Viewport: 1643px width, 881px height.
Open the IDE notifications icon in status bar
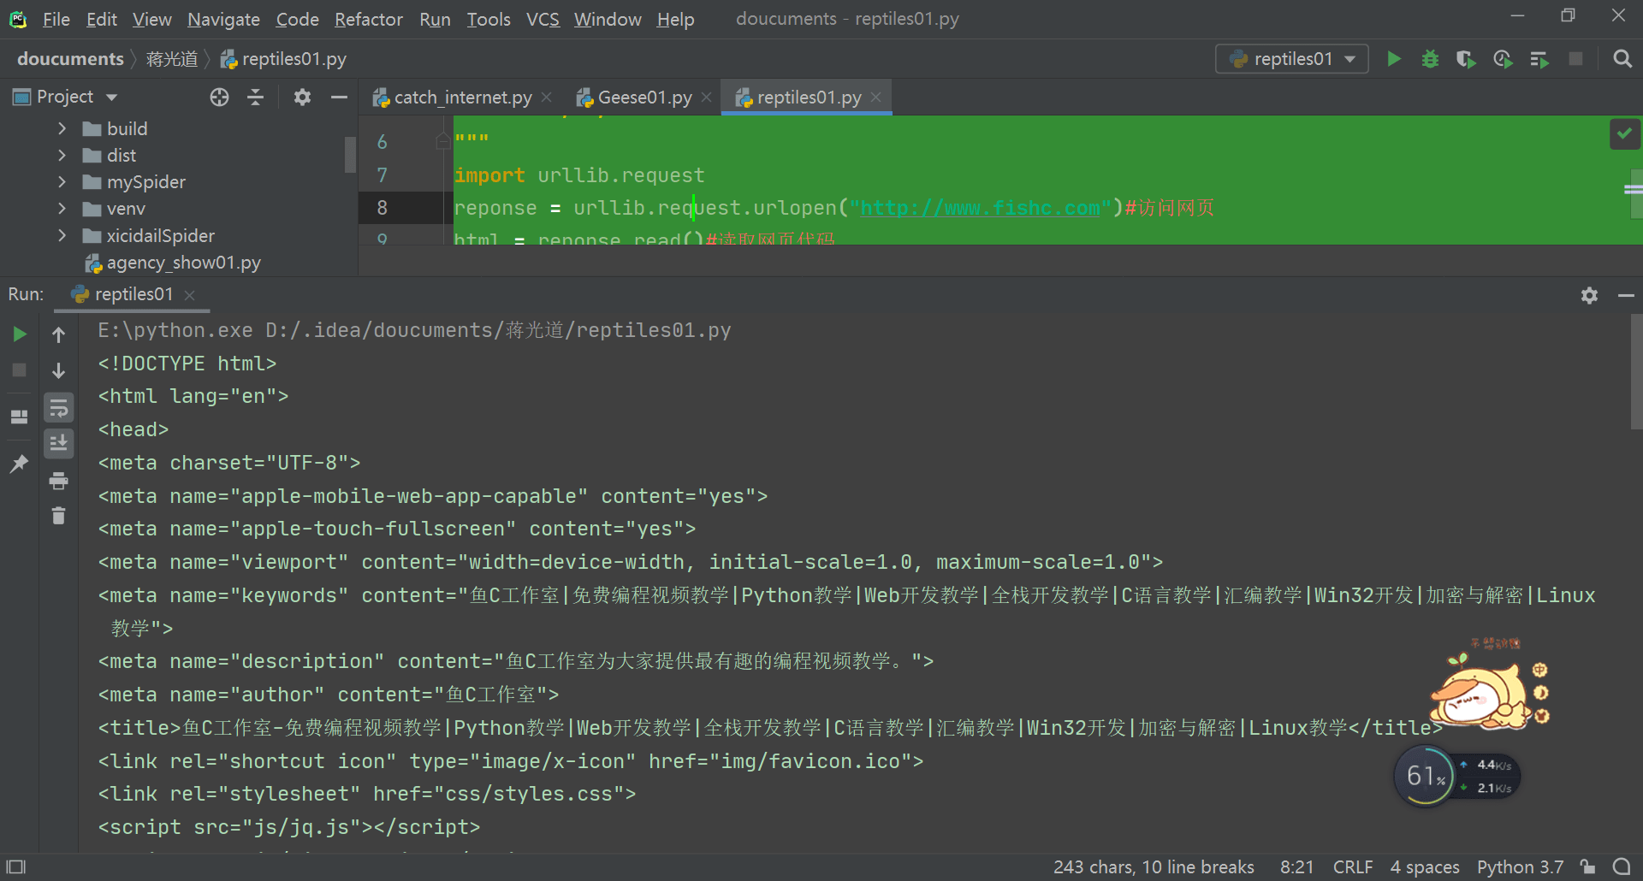1622,866
